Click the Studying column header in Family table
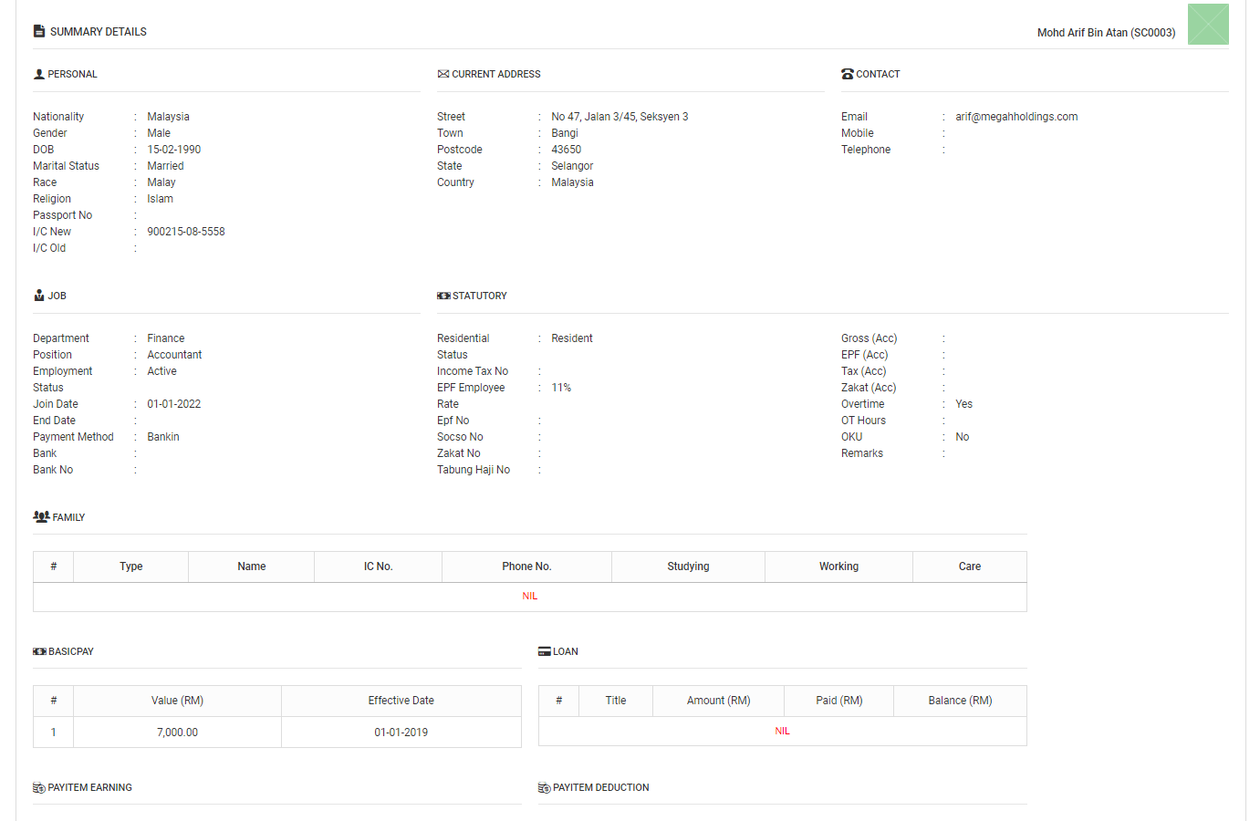The width and height of the screenshot is (1260, 821). 688,566
